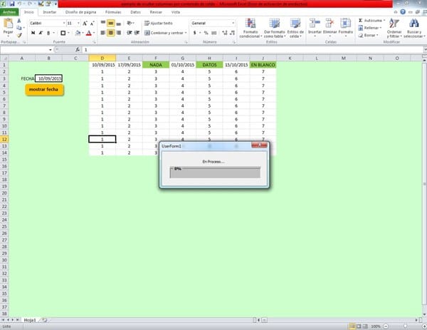The image size is (427, 330).
Task: Click the percent style icon
Action: click(206, 33)
